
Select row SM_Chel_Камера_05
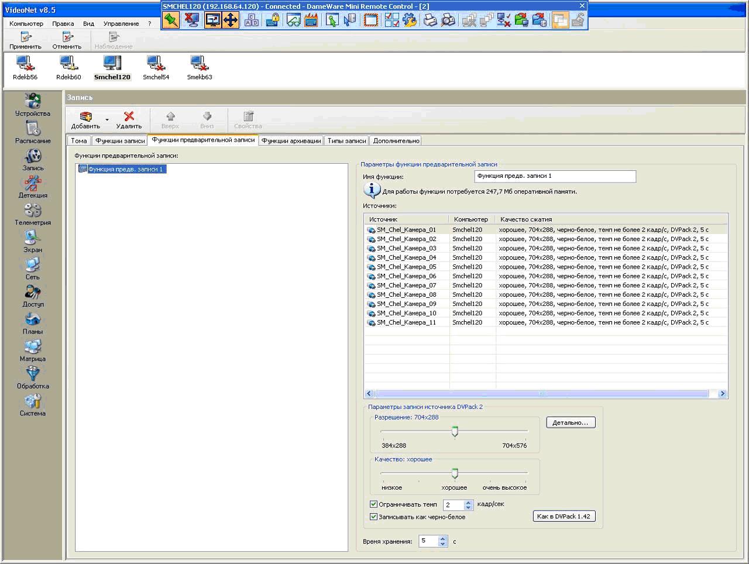tap(545, 267)
